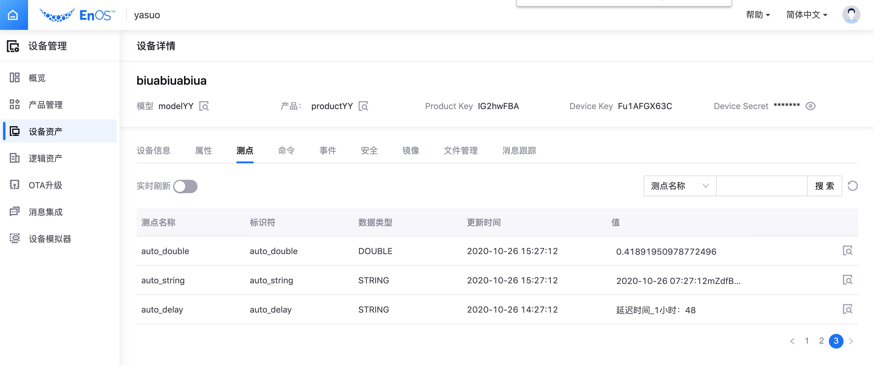874x365 pixels.
Task: Switch to the 属性 tab
Action: 203,151
